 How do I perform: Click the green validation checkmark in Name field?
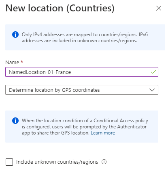coord(153,72)
